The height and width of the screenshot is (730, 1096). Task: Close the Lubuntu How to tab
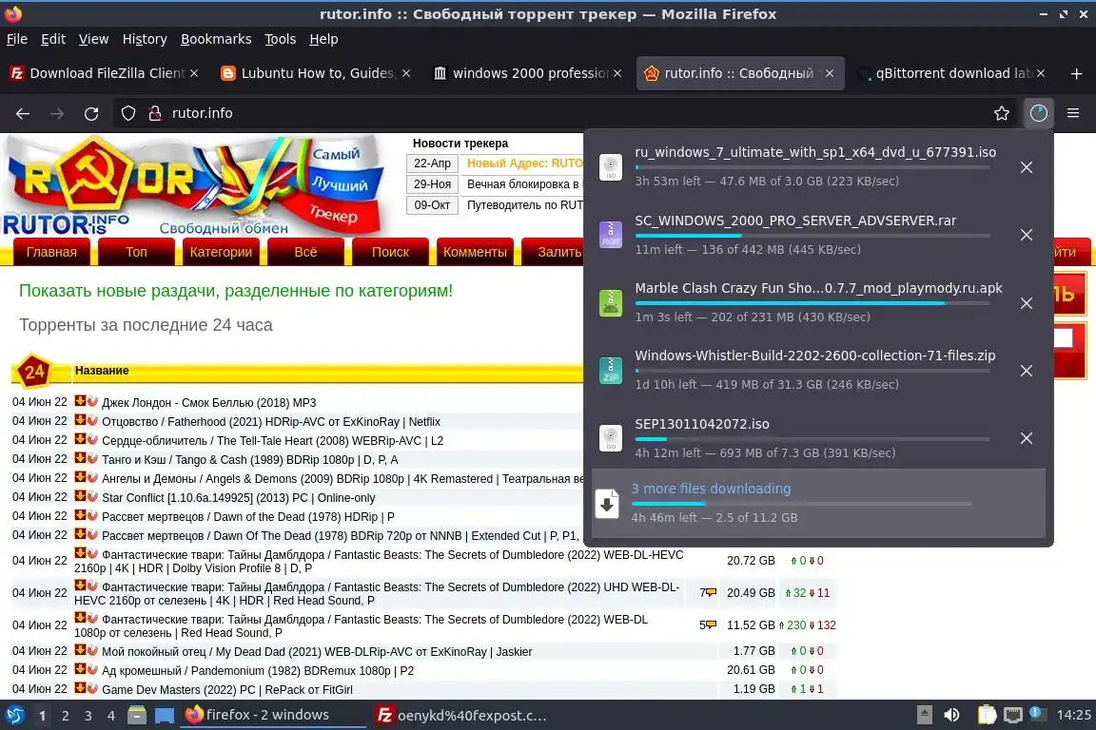click(x=406, y=73)
